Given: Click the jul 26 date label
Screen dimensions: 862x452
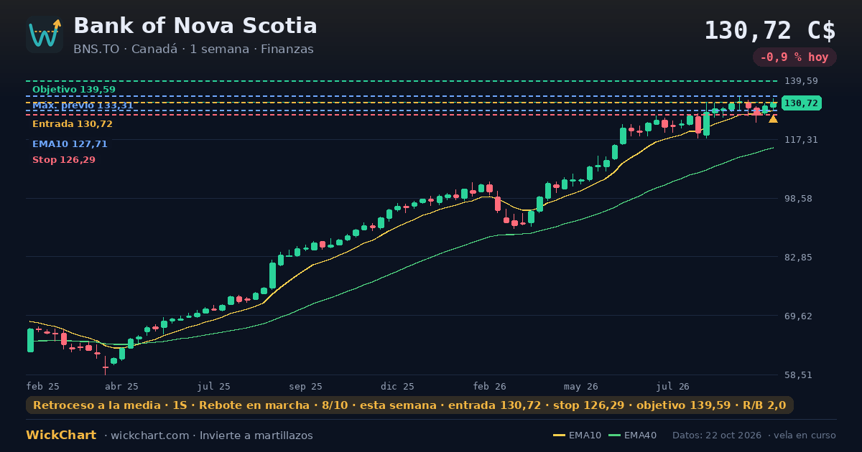Looking at the screenshot, I should tap(673, 386).
